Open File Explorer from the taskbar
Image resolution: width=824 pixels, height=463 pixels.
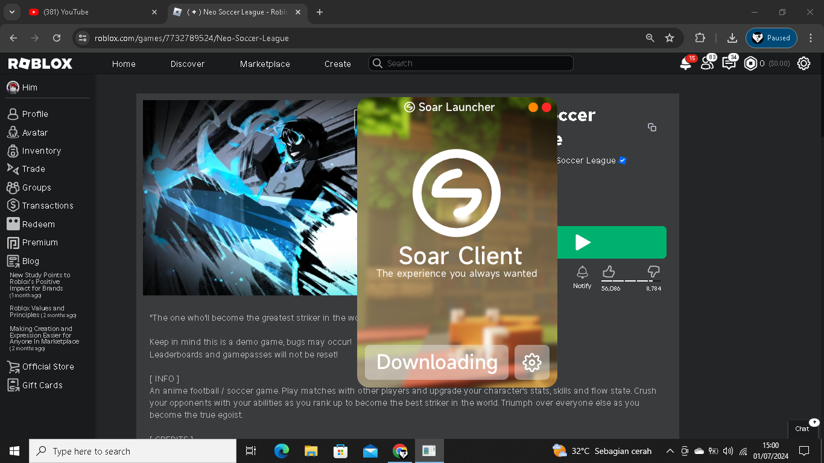[311, 451]
